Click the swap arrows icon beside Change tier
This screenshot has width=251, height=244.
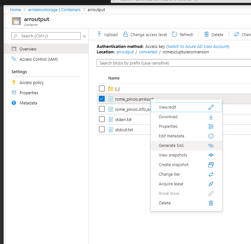[211, 174]
